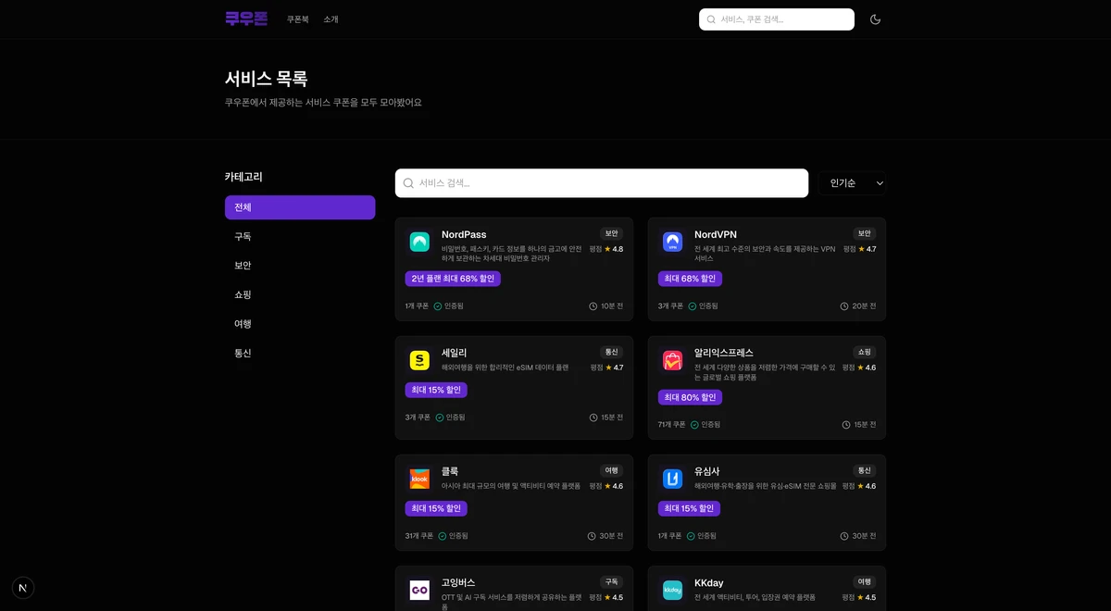Focus the 서비스 검색 input field
This screenshot has height=611, width=1111.
pos(602,183)
